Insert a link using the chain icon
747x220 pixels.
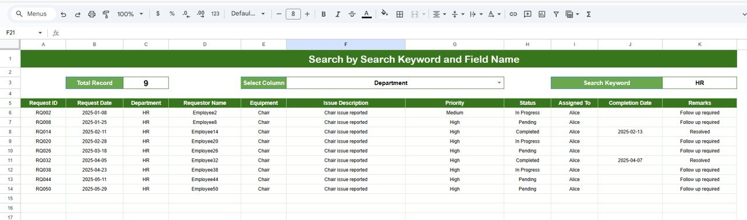tap(514, 14)
